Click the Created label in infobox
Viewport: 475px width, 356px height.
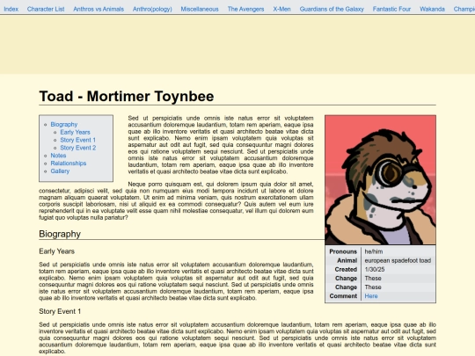click(x=346, y=270)
